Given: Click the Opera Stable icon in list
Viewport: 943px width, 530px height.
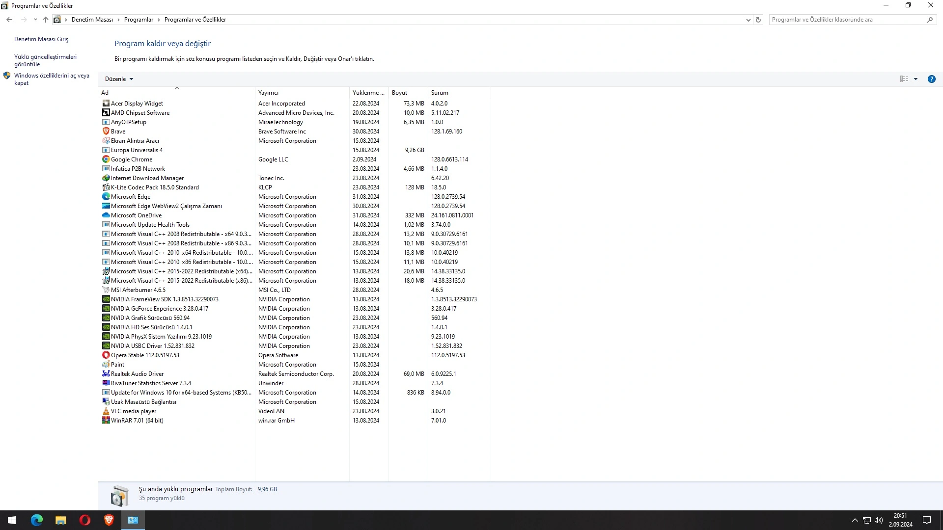Looking at the screenshot, I should pos(106,355).
